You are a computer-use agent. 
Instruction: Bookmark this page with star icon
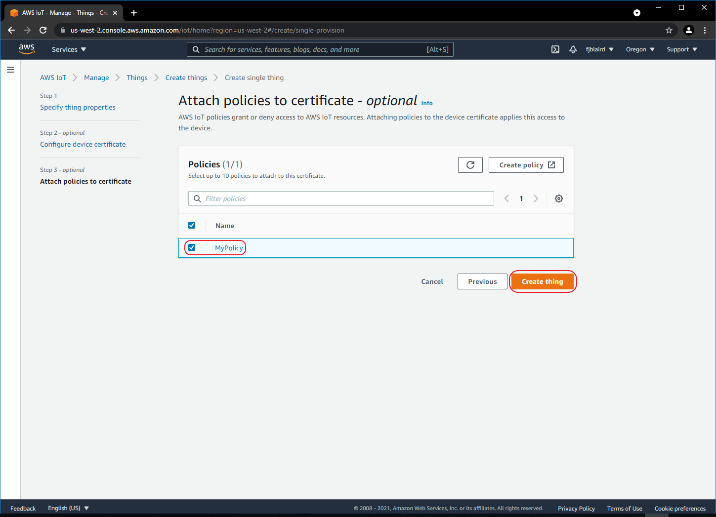click(669, 30)
